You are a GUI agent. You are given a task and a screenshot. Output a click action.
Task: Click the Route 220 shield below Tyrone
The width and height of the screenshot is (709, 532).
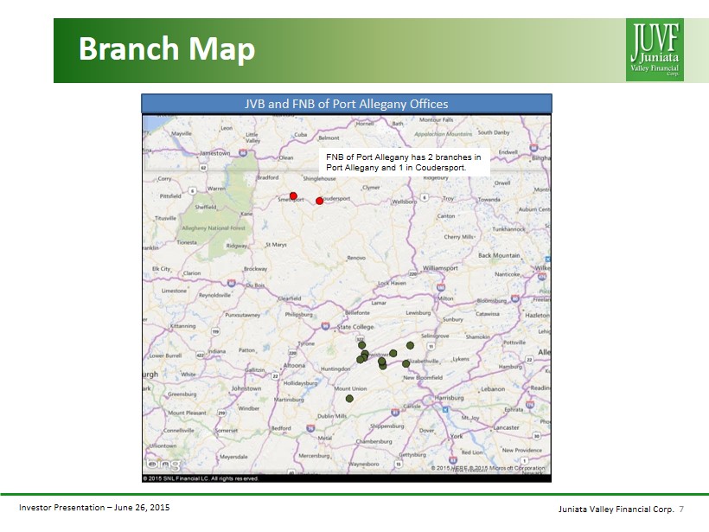point(292,353)
